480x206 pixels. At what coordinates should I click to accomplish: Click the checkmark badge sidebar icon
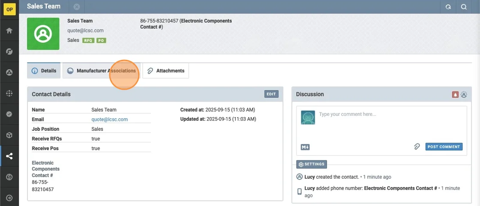click(9, 114)
